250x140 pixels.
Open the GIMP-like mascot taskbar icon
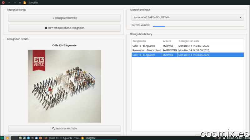coord(32,138)
